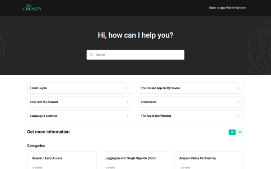Open the Language & Subtitles topic
The height and width of the screenshot is (169, 271).
tap(80, 116)
